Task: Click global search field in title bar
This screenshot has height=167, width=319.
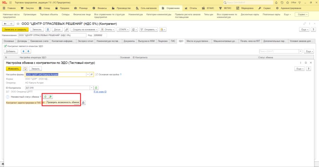Action: [248, 2]
